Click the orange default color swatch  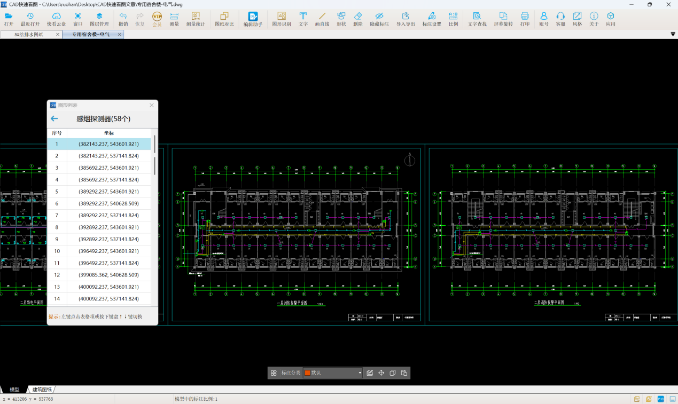307,373
